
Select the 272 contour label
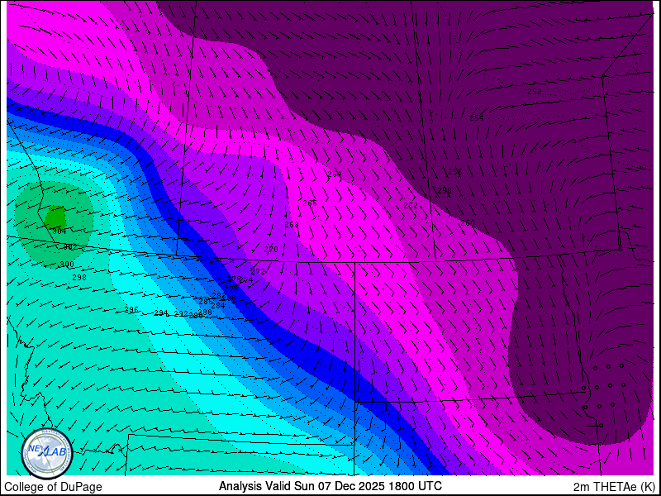click(258, 272)
